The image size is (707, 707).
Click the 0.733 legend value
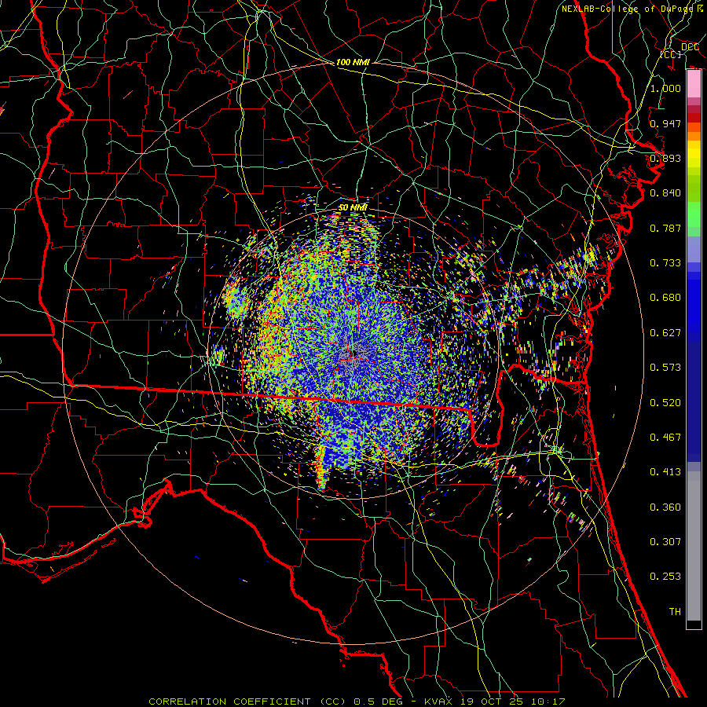[665, 263]
